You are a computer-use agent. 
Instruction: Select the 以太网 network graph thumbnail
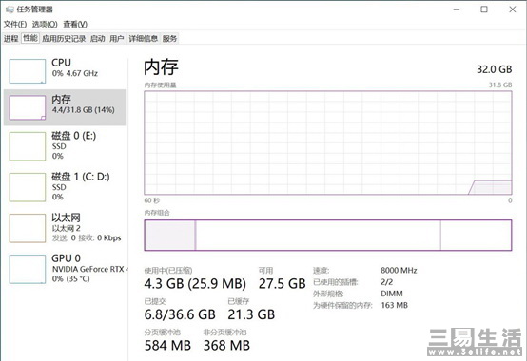coord(28,228)
